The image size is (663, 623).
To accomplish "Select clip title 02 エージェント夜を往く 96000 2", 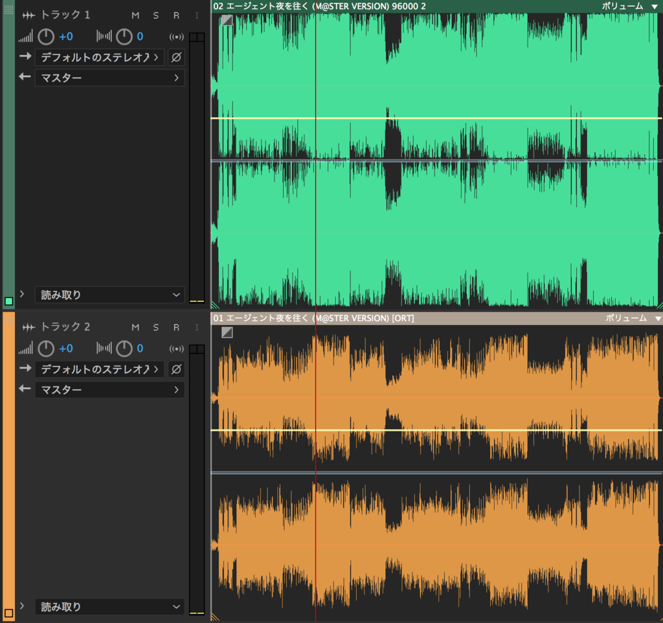I will [x=319, y=6].
